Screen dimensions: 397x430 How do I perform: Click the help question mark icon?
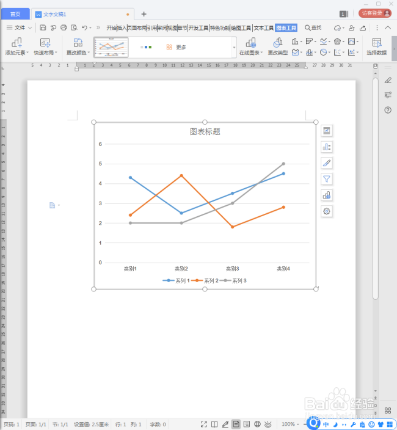[388, 110]
